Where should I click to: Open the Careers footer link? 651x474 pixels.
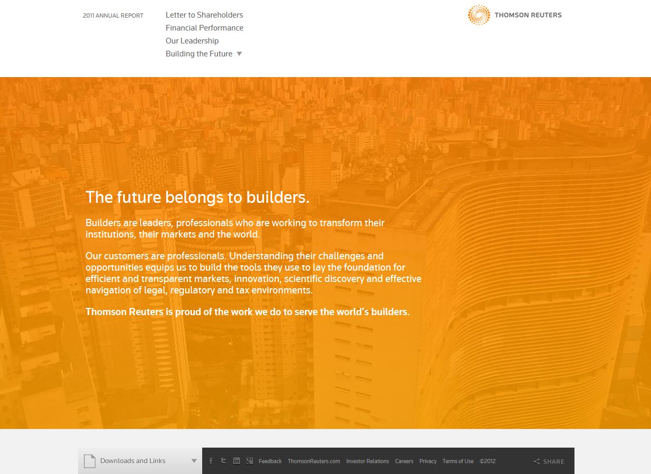404,461
